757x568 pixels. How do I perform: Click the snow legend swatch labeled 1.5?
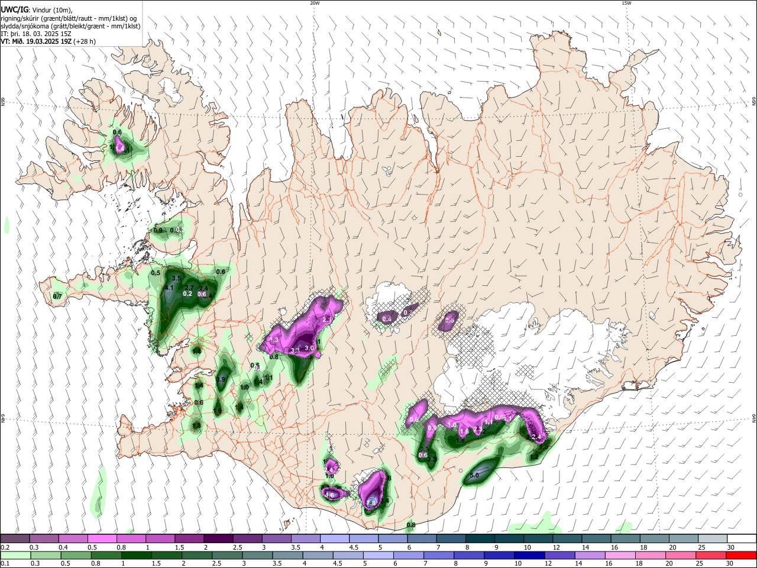pyautogui.click(x=189, y=539)
